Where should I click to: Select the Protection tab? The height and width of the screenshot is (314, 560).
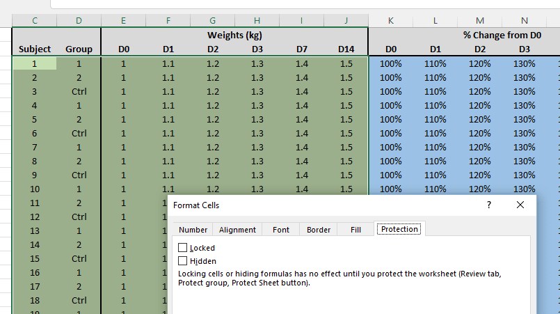coord(399,229)
